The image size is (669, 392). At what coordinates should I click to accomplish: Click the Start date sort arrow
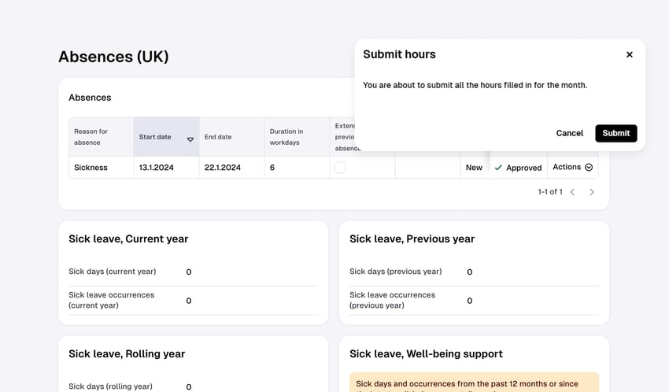pos(190,139)
